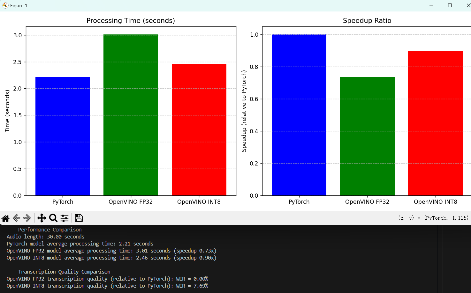The width and height of the screenshot is (471, 293).
Task: Click the red OpenVINO INT8 speedup bar
Action: (x=435, y=123)
